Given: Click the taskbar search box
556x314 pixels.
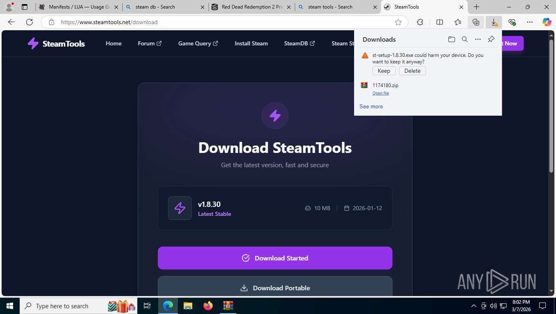Looking at the screenshot, I should (79, 306).
